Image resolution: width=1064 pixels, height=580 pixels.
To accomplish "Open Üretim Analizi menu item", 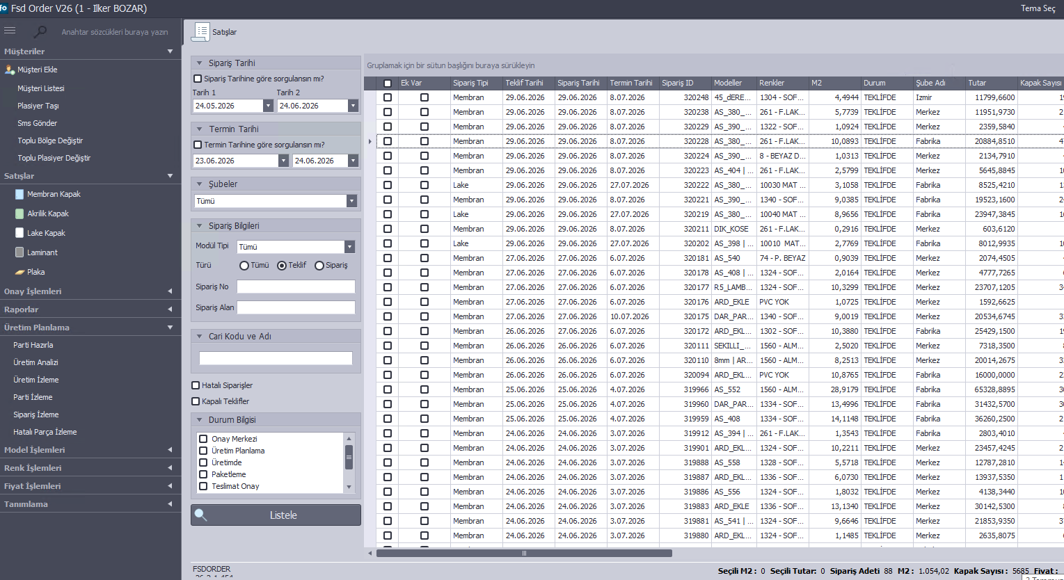I will 36,362.
